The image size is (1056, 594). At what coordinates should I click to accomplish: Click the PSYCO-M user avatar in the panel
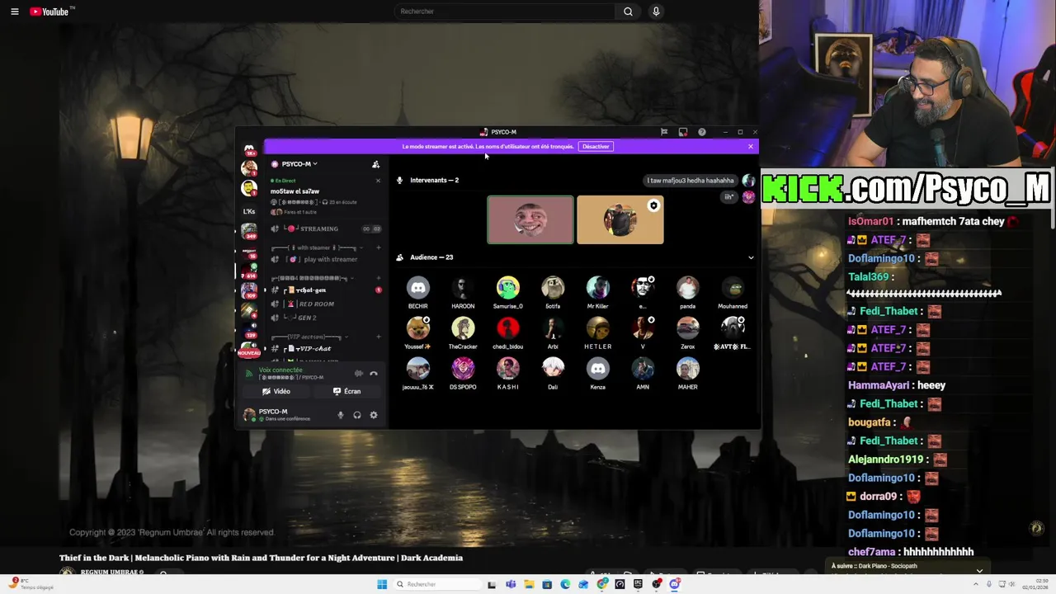tap(249, 415)
